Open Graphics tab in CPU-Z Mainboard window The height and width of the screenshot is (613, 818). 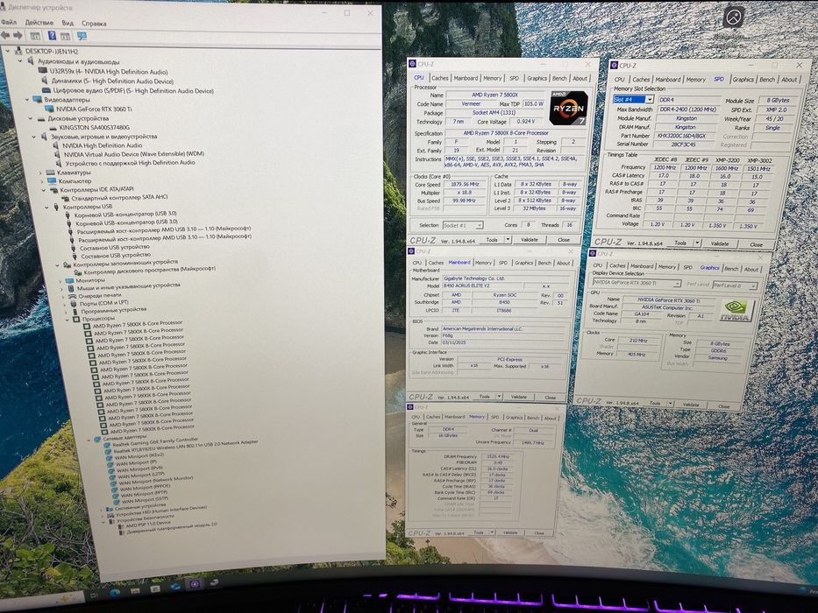pyautogui.click(x=523, y=263)
